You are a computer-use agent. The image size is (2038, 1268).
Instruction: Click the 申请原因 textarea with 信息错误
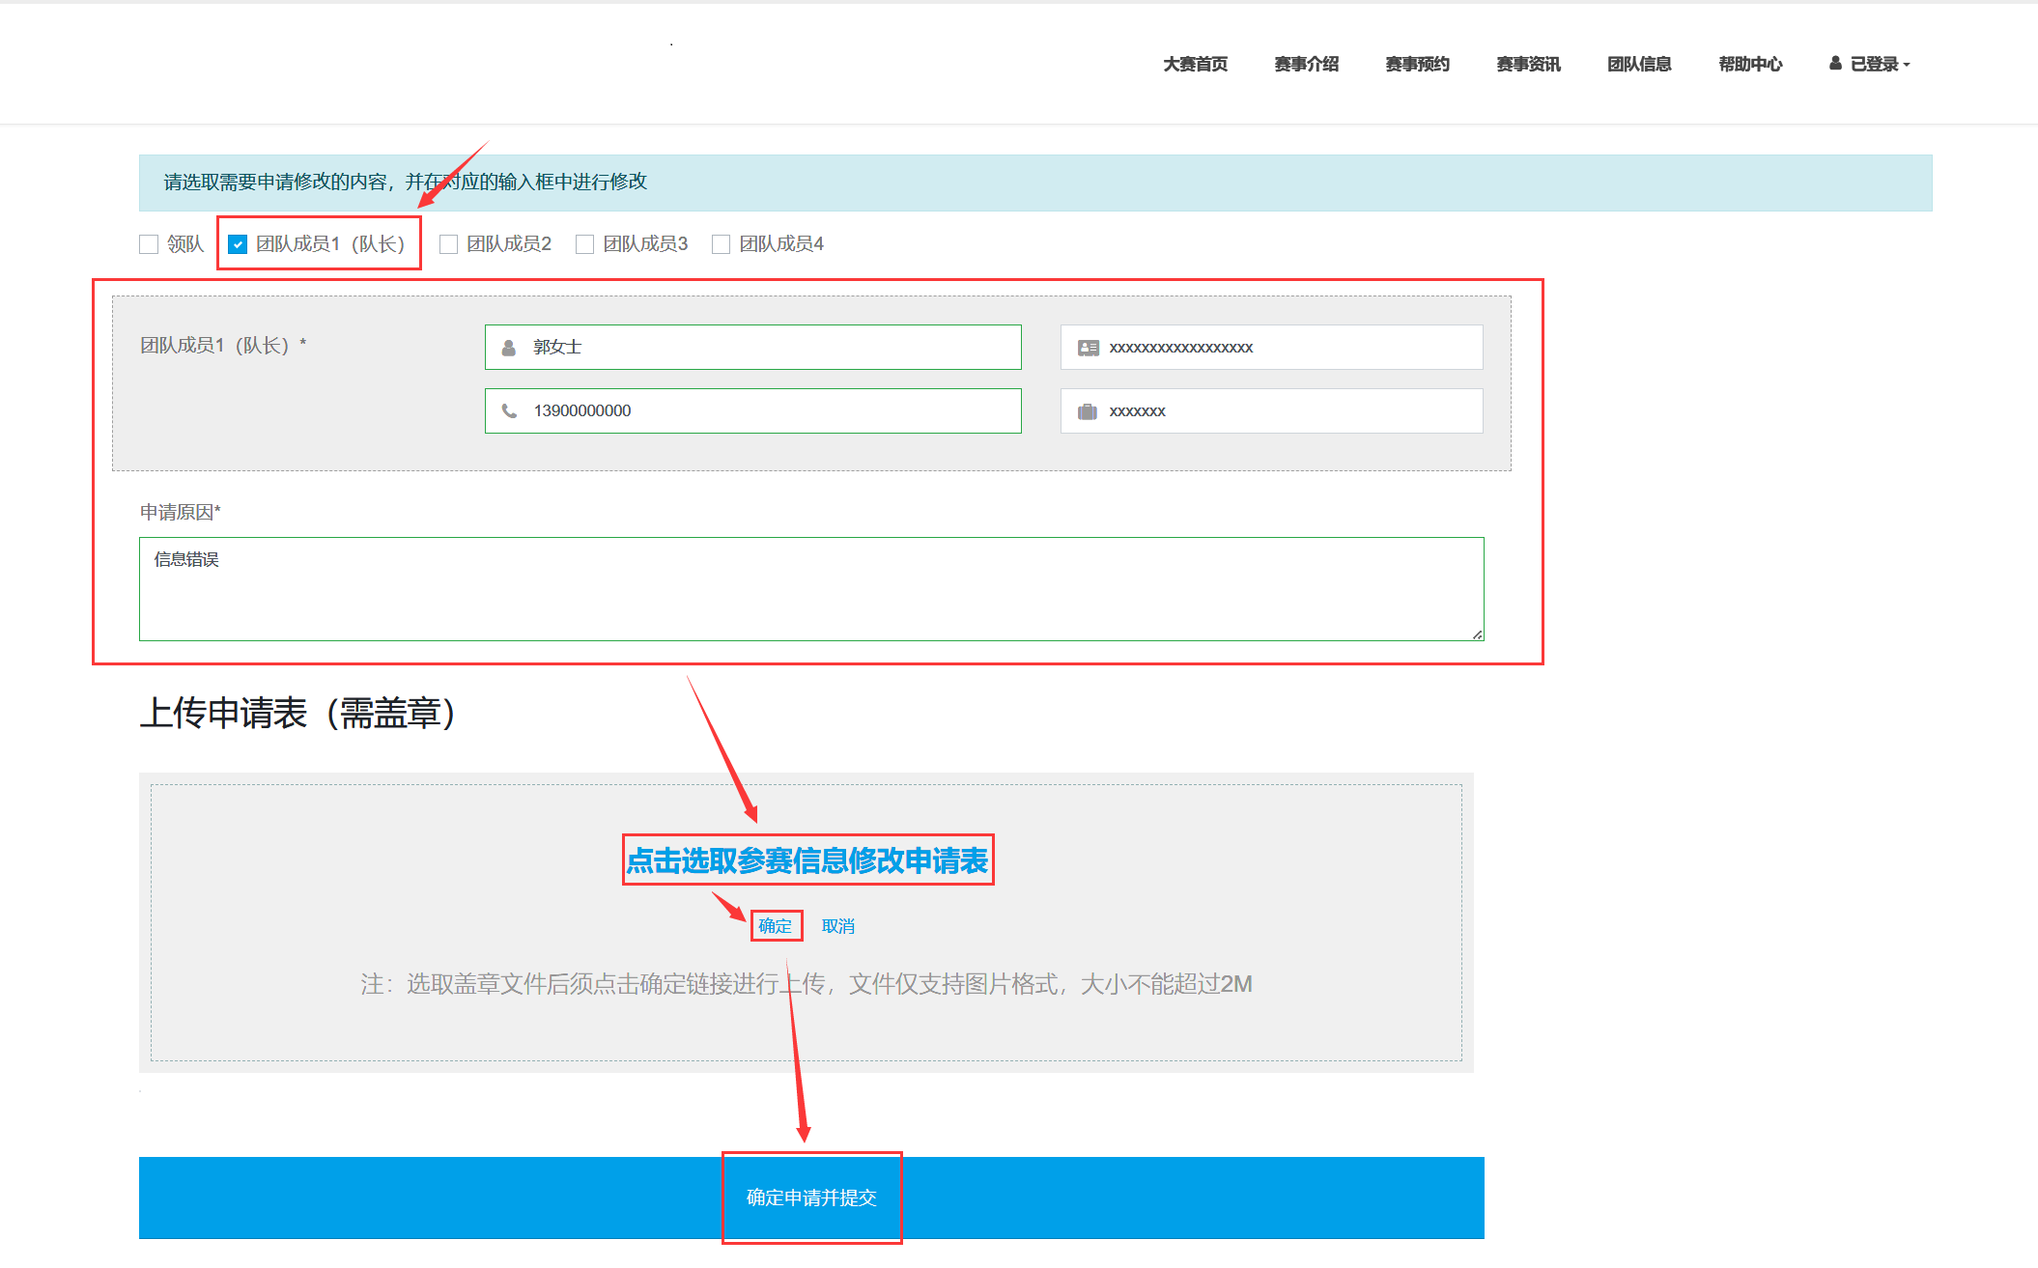click(x=811, y=589)
